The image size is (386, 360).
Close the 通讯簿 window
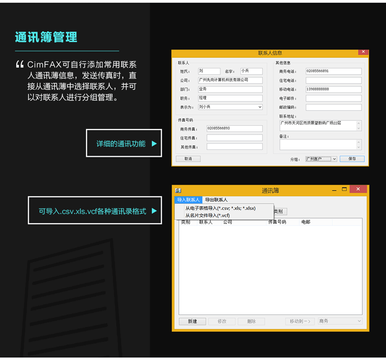(x=358, y=189)
